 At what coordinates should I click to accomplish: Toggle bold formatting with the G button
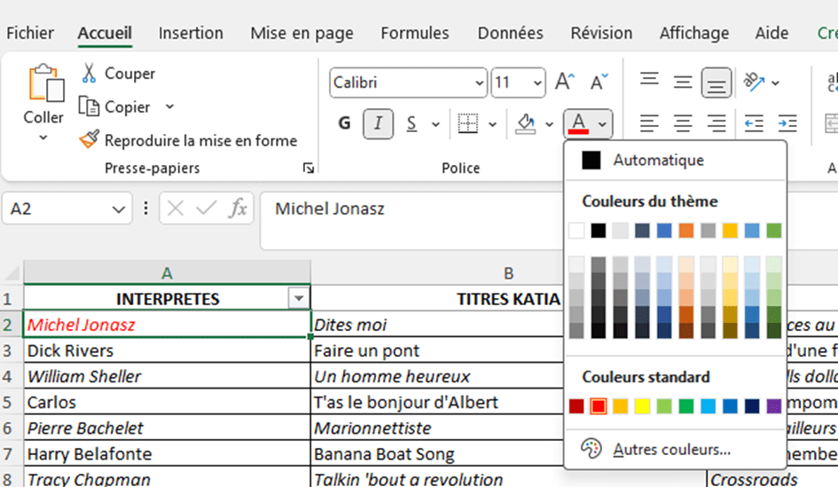pyautogui.click(x=344, y=123)
